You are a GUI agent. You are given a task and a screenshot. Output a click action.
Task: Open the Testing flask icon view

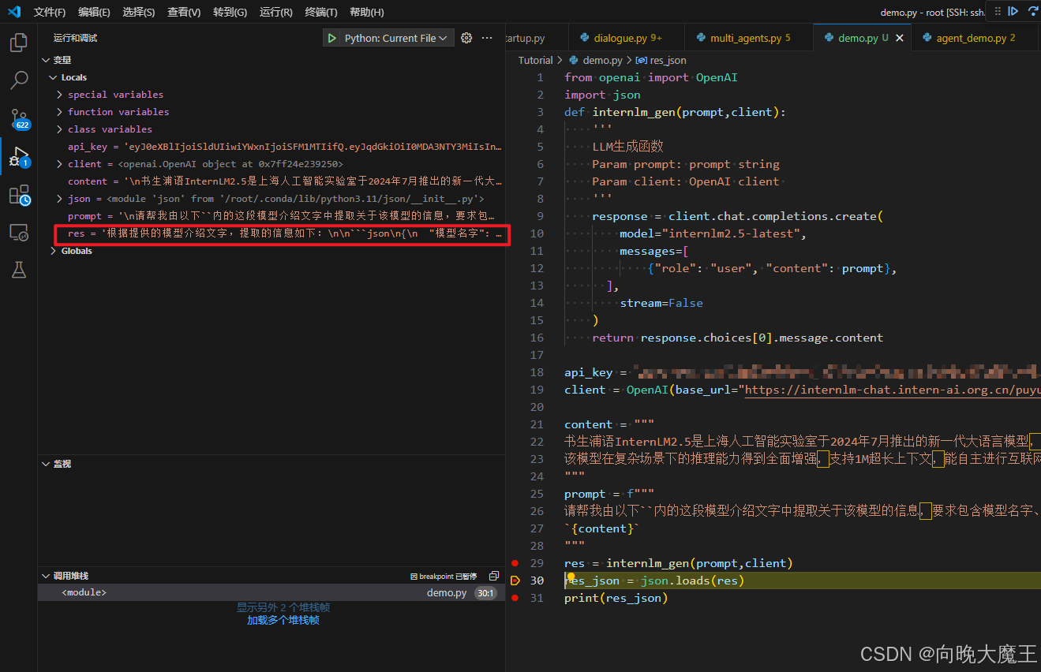[19, 270]
